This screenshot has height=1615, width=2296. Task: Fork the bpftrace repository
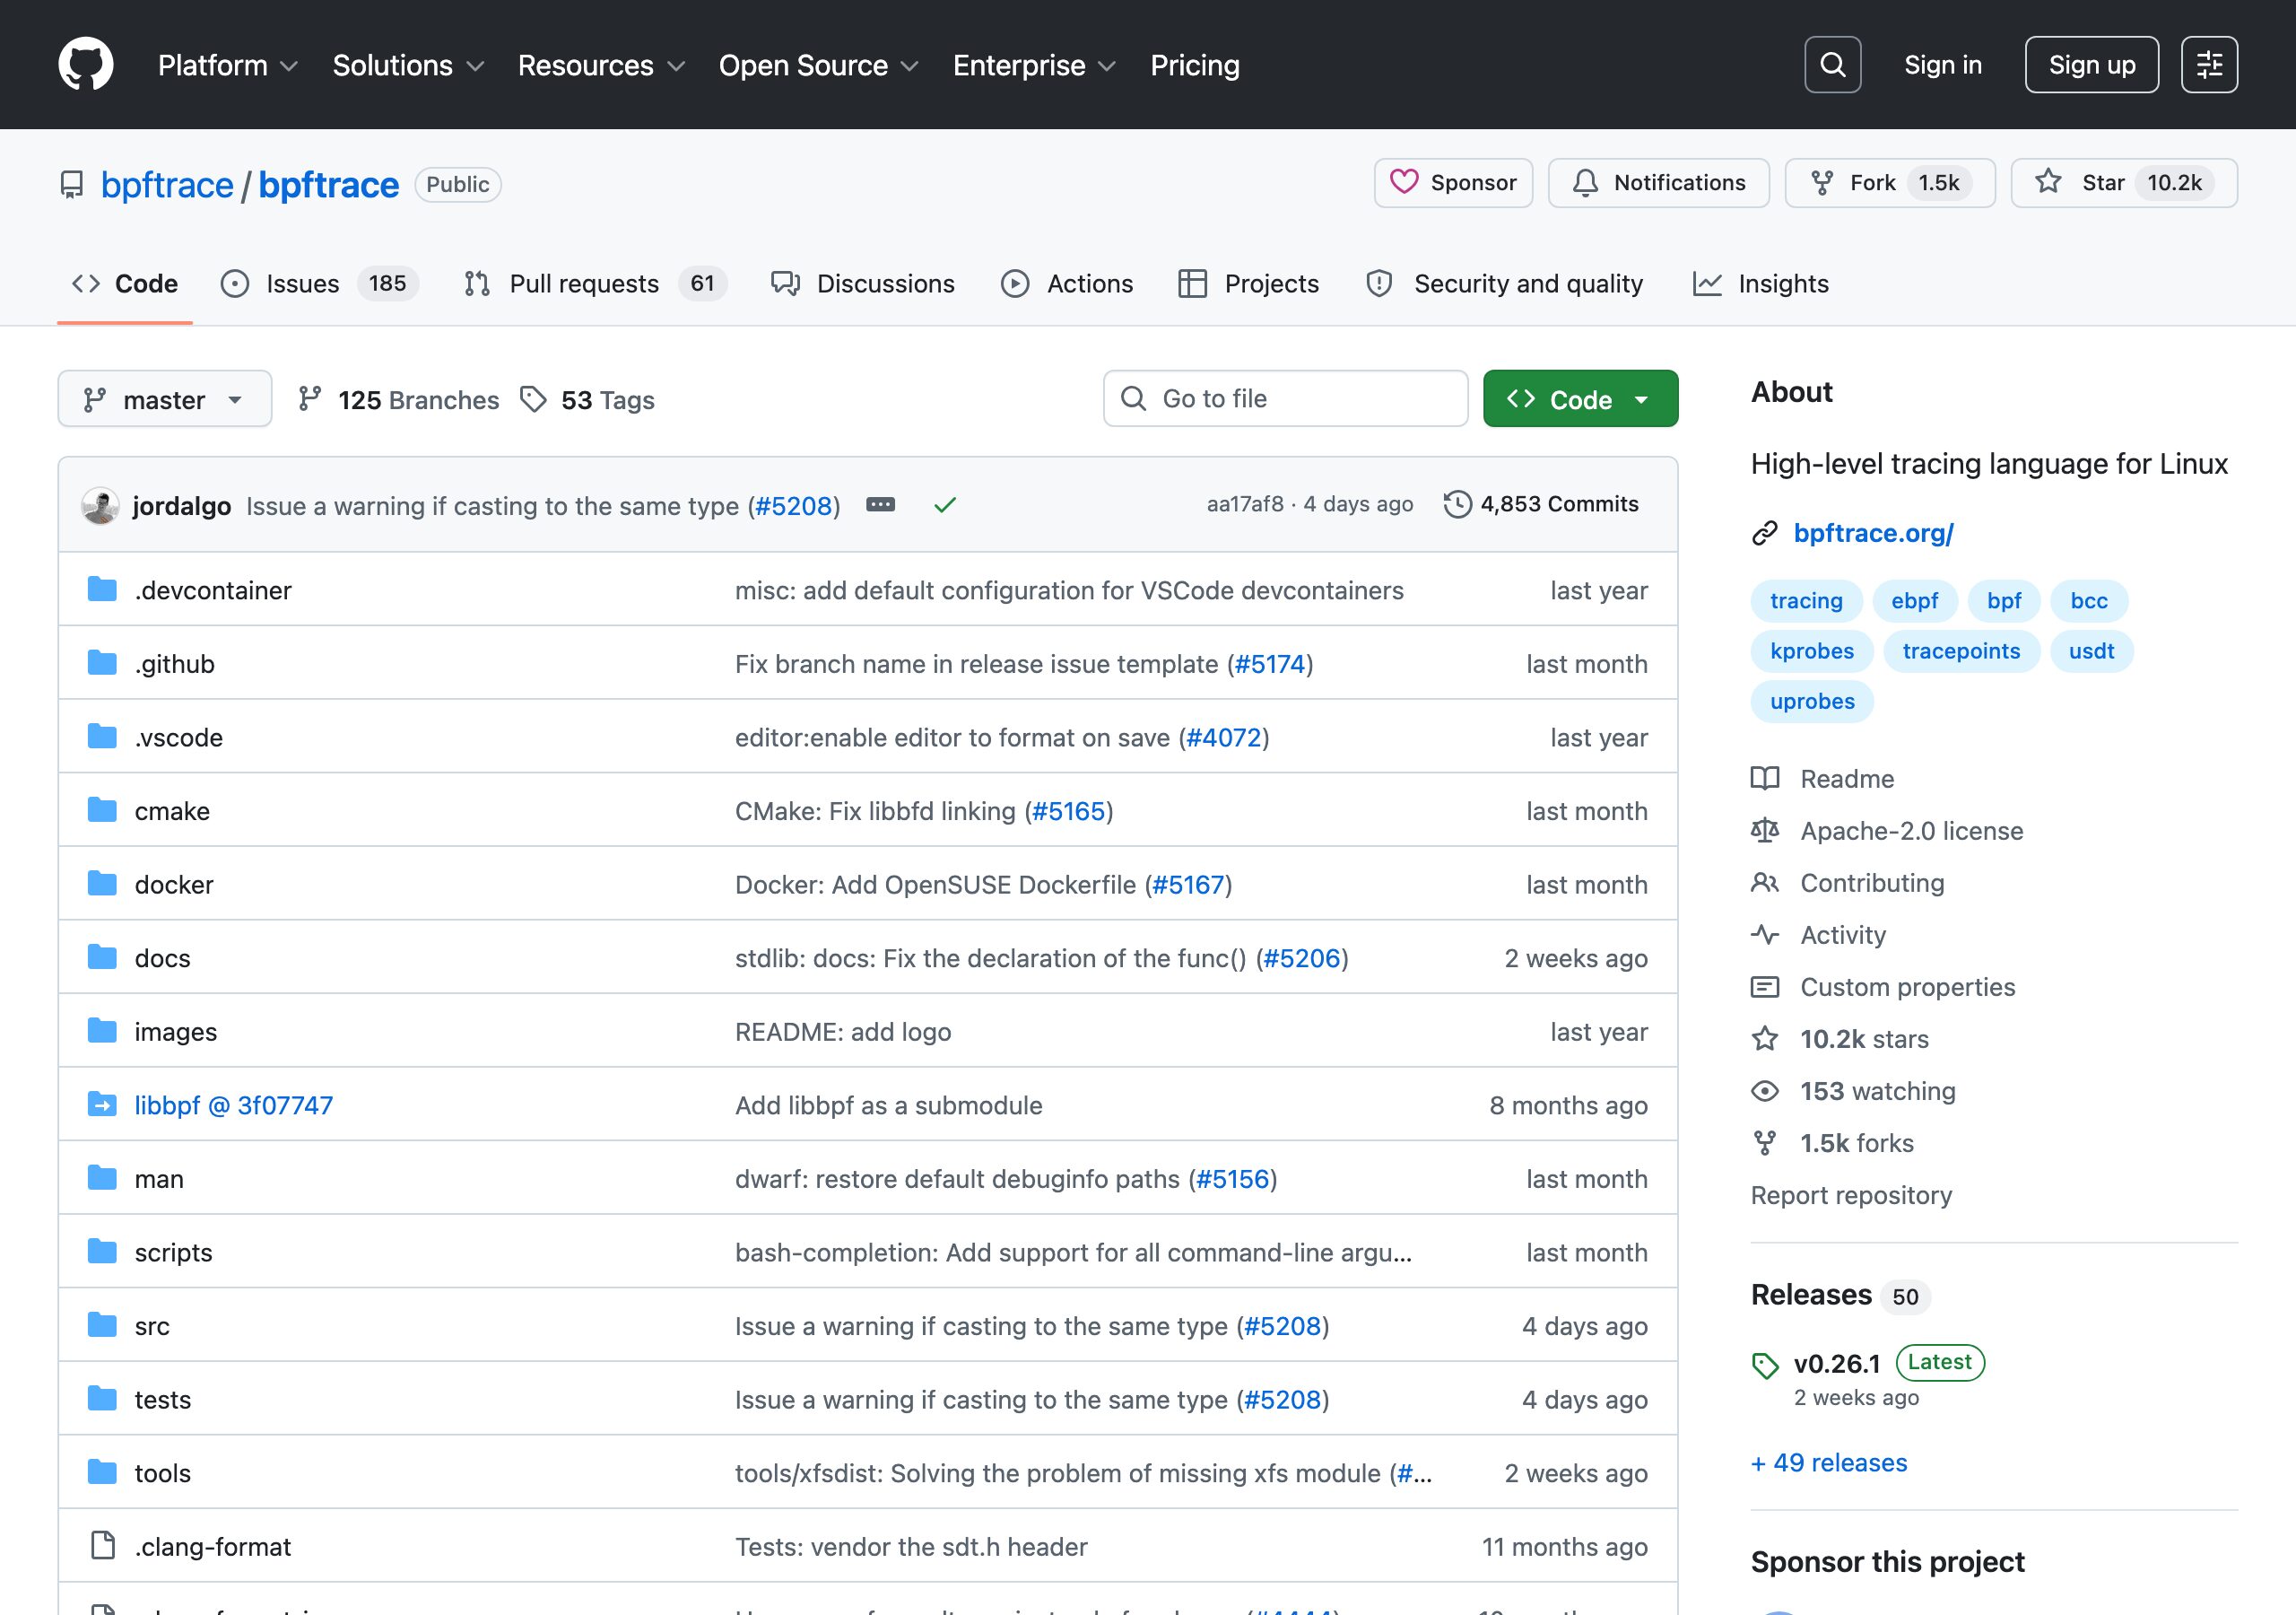1890,183
